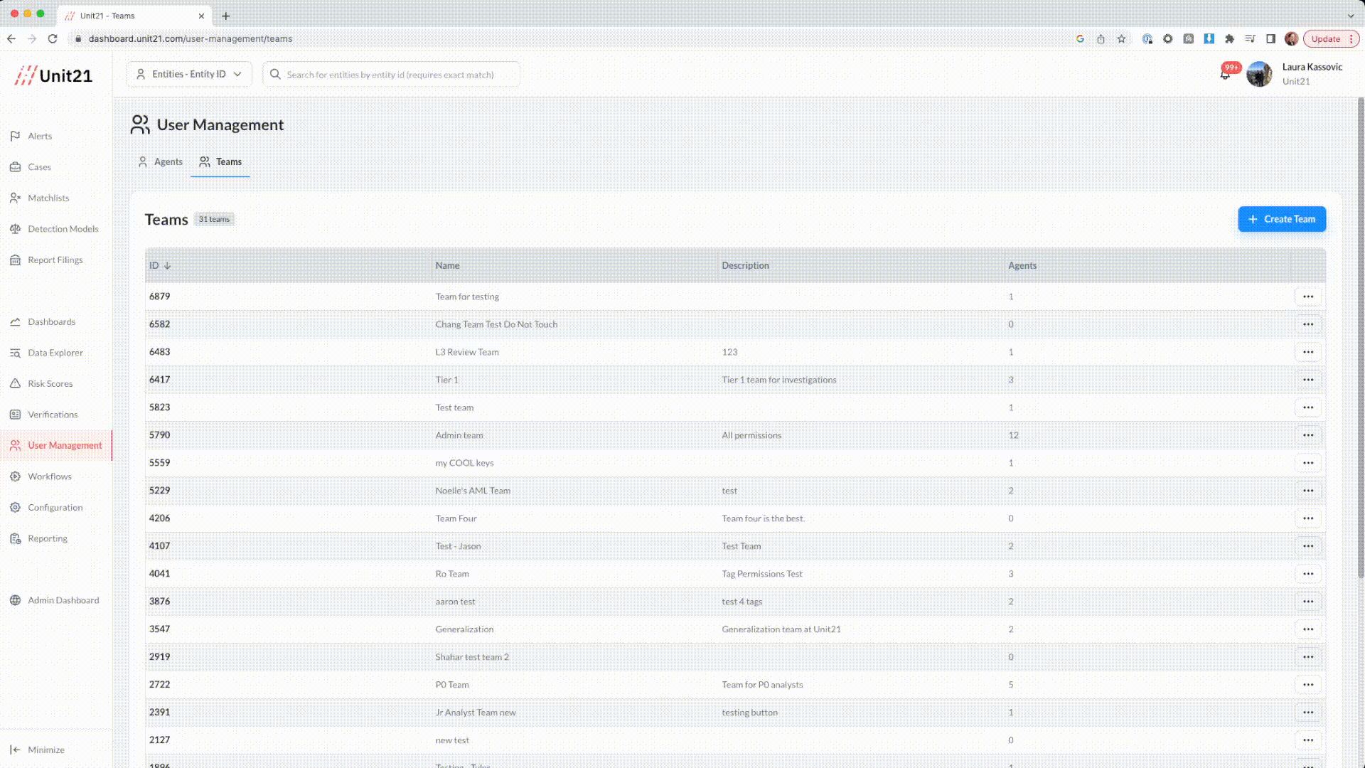Screen dimensions: 1365x768
Task: Expand the Entities - Entity ID dropdown
Action: [x=189, y=74]
